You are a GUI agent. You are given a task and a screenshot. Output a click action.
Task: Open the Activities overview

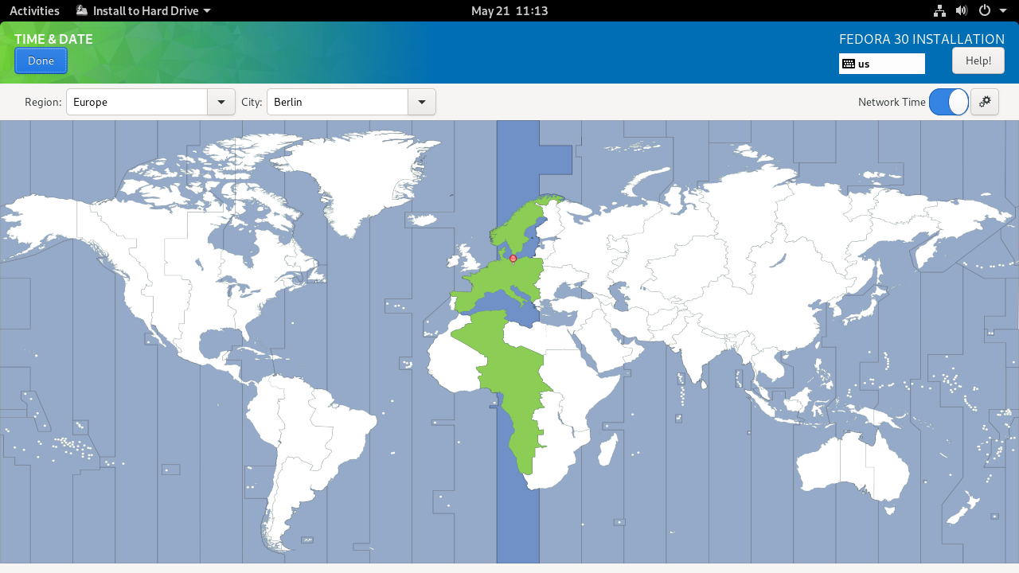click(x=34, y=11)
